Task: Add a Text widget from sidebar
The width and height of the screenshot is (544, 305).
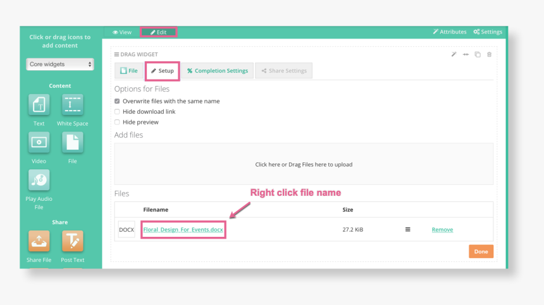Action: coord(39,105)
